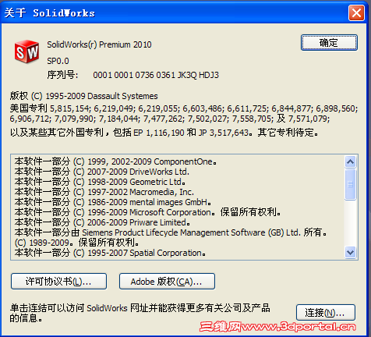Click the SP0.0 version text
371x337 pixels.
58,61
